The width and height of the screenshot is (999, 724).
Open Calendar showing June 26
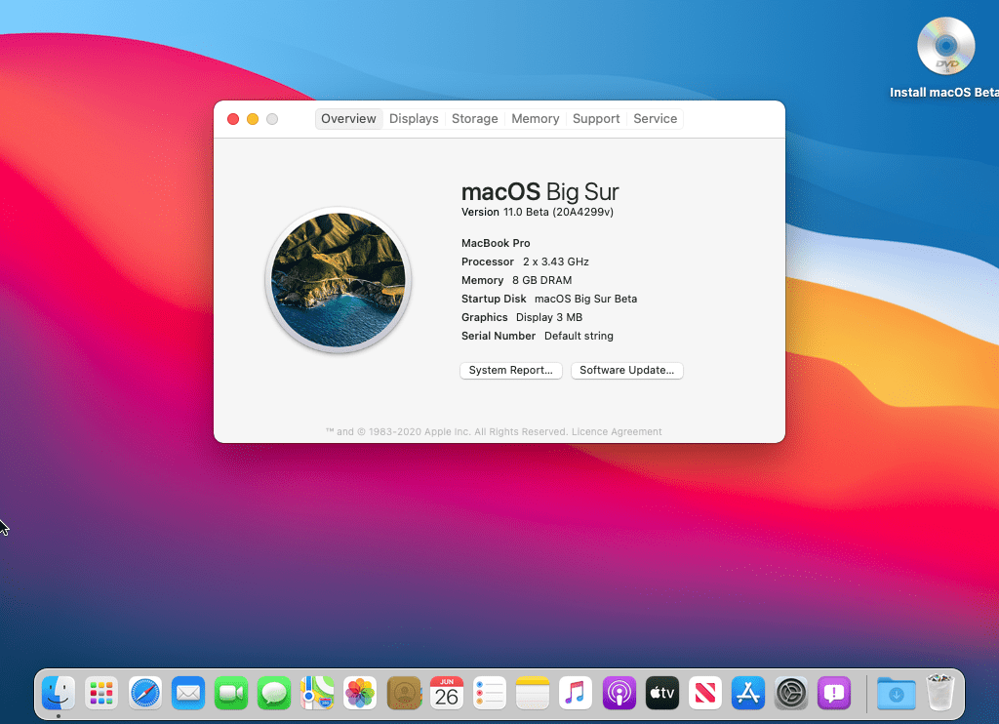447,693
